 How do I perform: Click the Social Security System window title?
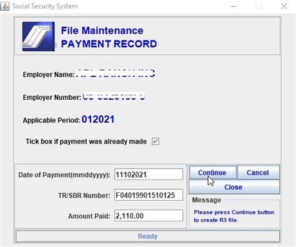[45, 6]
